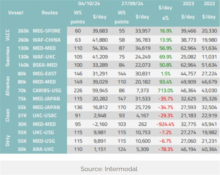Click the CARIBS-USG route cell

47,90
